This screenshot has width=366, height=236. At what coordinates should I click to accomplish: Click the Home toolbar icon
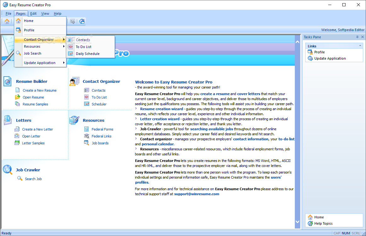[7, 21]
